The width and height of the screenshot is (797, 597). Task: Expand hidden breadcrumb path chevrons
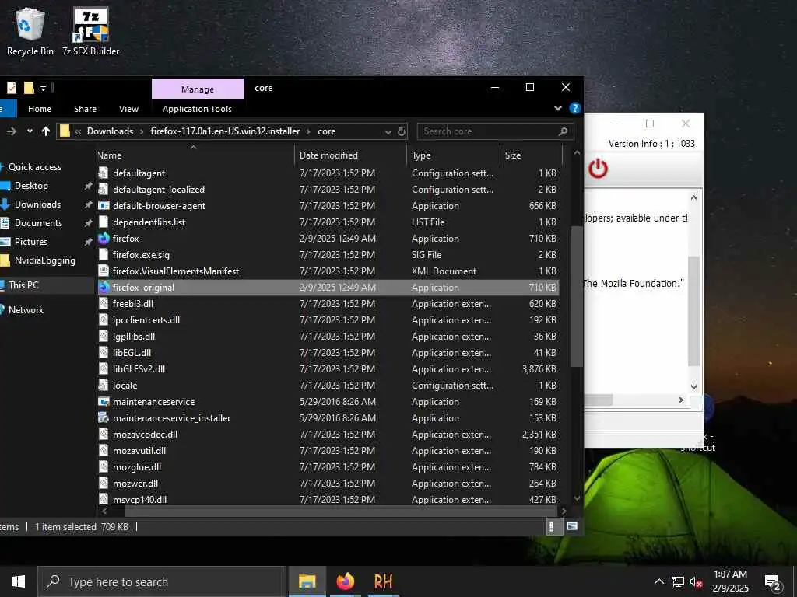click(78, 131)
